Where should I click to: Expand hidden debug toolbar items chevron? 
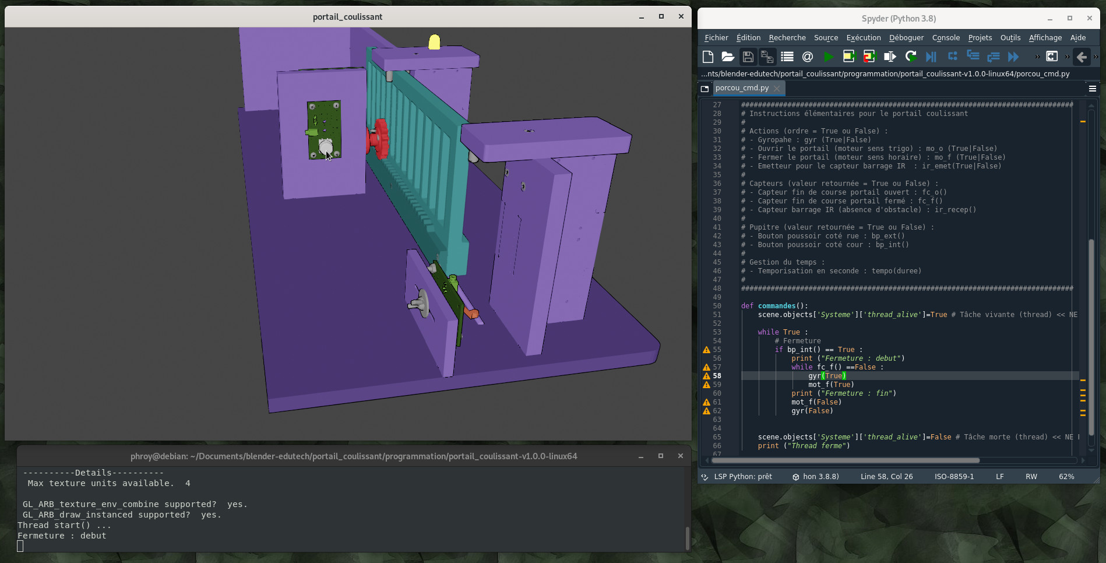pos(1037,57)
